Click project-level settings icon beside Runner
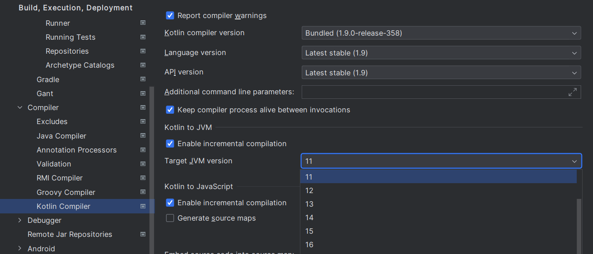 click(x=143, y=23)
